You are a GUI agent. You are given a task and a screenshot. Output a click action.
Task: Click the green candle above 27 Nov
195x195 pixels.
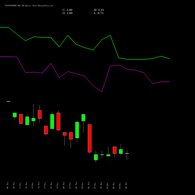(96, 157)
